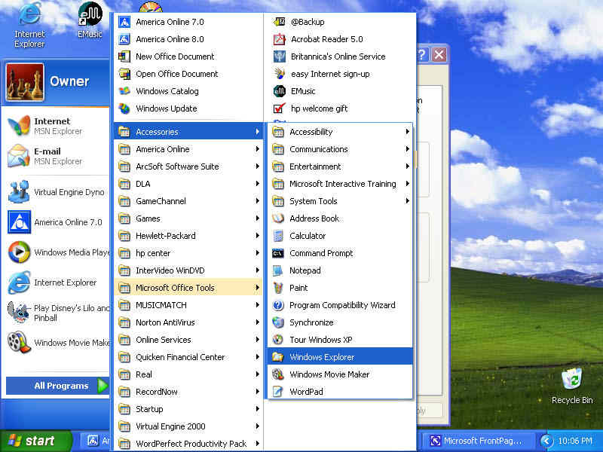Open the Windows Catalog icon
The height and width of the screenshot is (452, 603).
click(x=124, y=91)
